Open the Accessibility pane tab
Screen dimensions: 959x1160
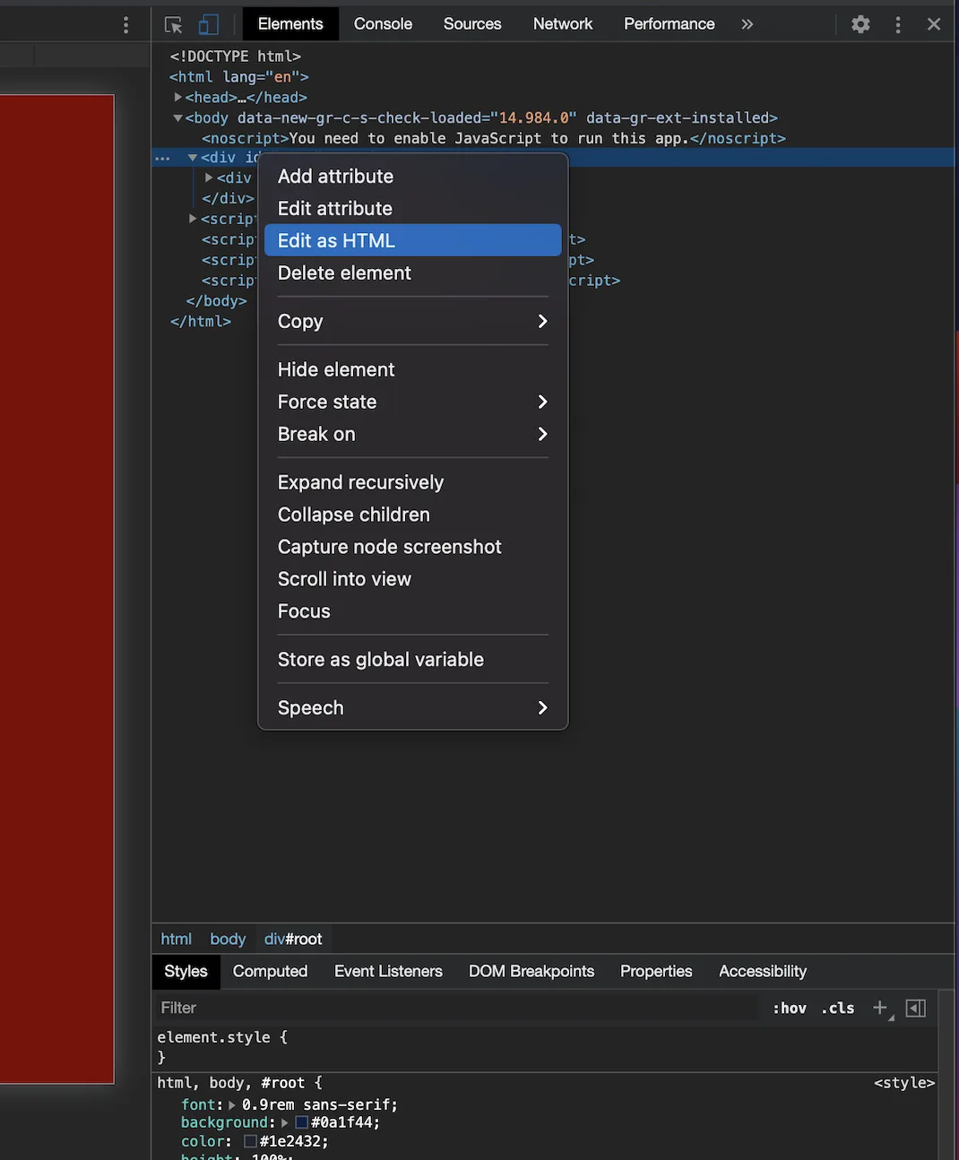coord(763,971)
